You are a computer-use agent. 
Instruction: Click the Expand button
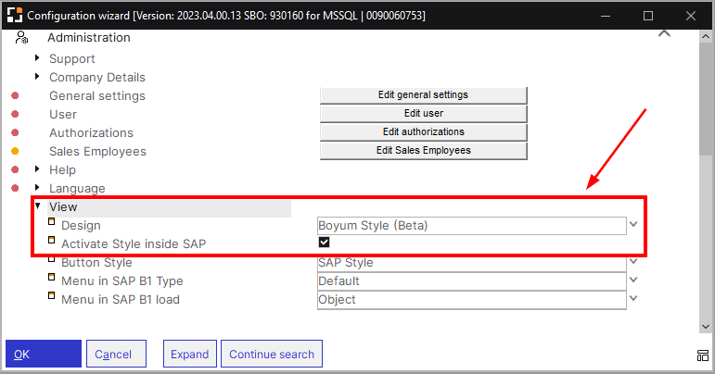[190, 354]
